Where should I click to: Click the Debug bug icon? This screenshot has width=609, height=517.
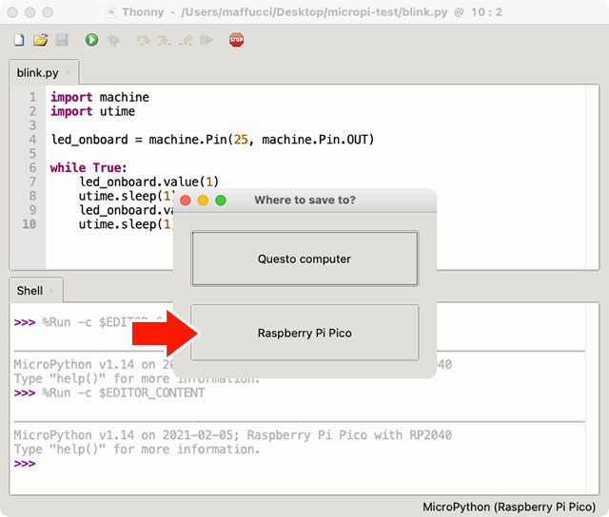(113, 40)
